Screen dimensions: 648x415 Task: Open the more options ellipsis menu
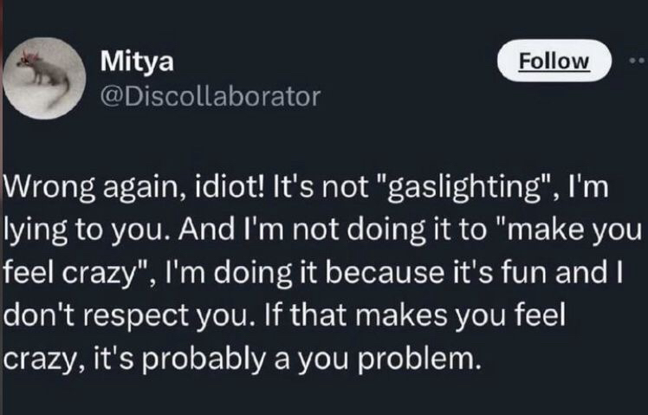(639, 62)
